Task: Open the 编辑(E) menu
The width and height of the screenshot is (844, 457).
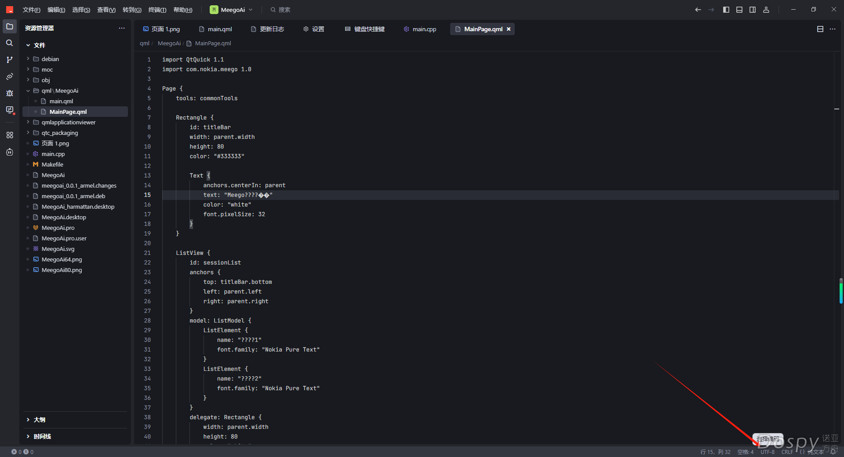Action: (x=56, y=10)
